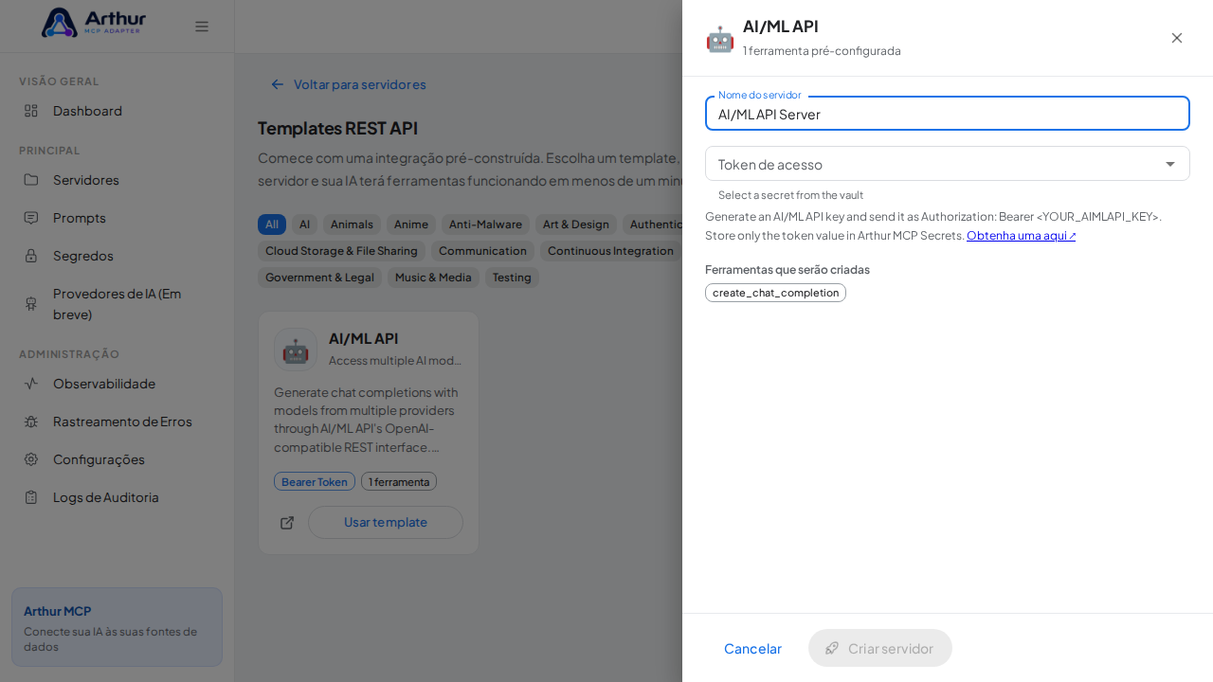Filter templates by Music & Media
The image size is (1213, 682).
click(x=433, y=278)
